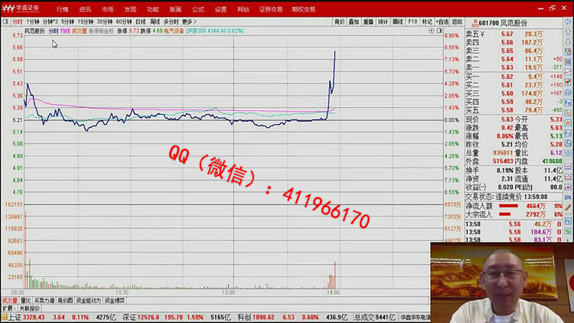Image resolution: width=574 pixels, height=323 pixels.
Task: Click the presenter webcam thumbnail
Action: pyautogui.click(x=501, y=282)
